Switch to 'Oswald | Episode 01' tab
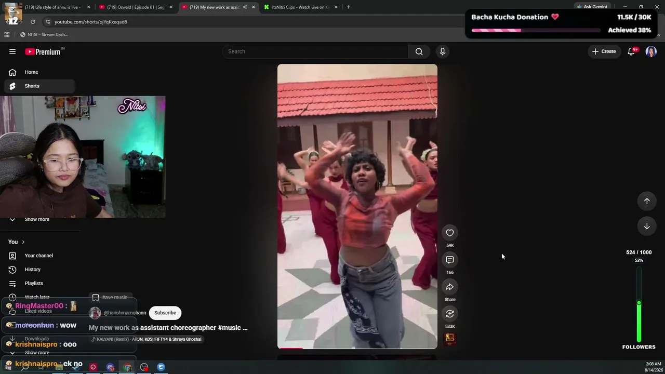The width and height of the screenshot is (665, 374). pos(135,7)
